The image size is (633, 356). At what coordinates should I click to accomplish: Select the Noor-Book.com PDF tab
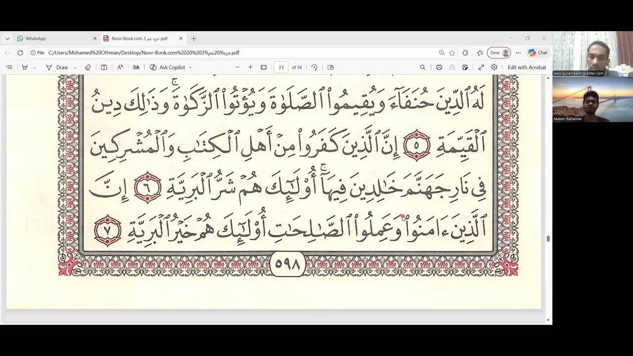[x=143, y=38]
